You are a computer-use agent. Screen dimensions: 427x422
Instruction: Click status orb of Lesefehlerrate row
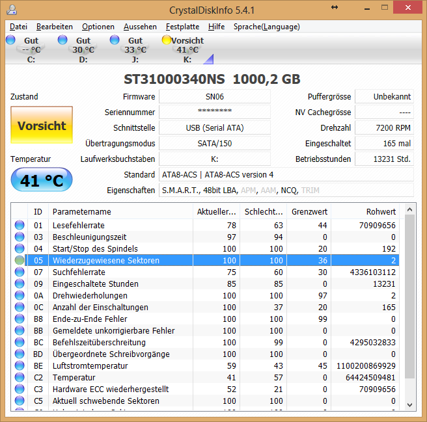tap(20, 225)
